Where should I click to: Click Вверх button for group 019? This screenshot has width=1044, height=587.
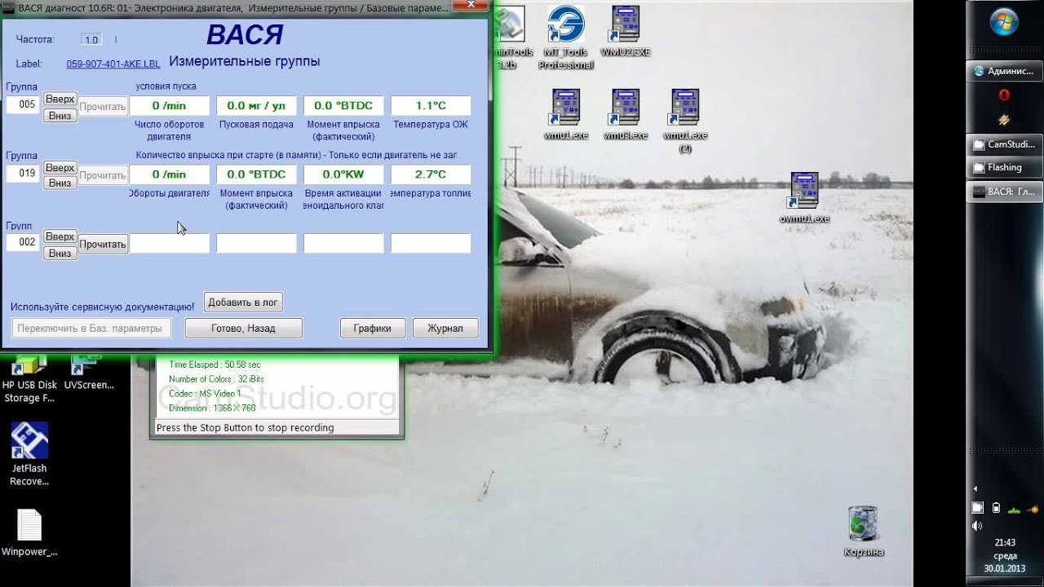60,167
